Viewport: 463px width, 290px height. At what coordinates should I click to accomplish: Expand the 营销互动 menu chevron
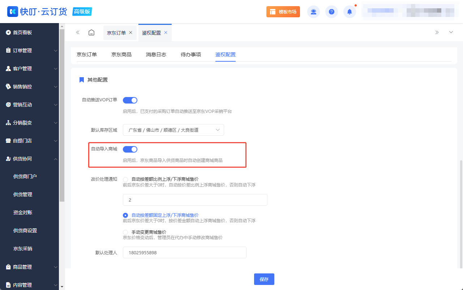point(56,105)
